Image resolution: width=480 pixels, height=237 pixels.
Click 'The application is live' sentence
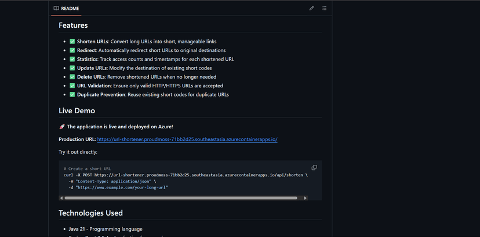click(120, 127)
